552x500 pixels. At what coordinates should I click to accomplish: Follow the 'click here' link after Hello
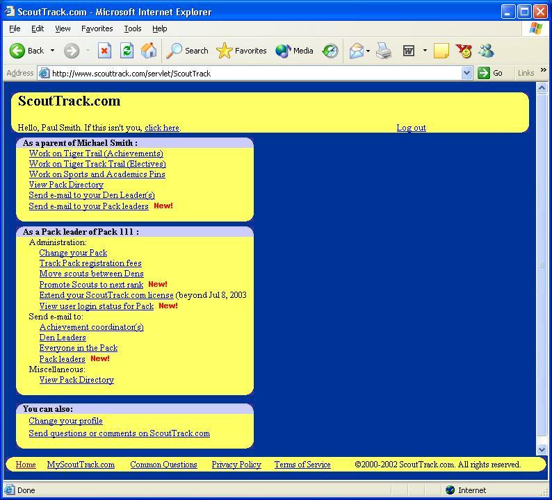pos(162,128)
